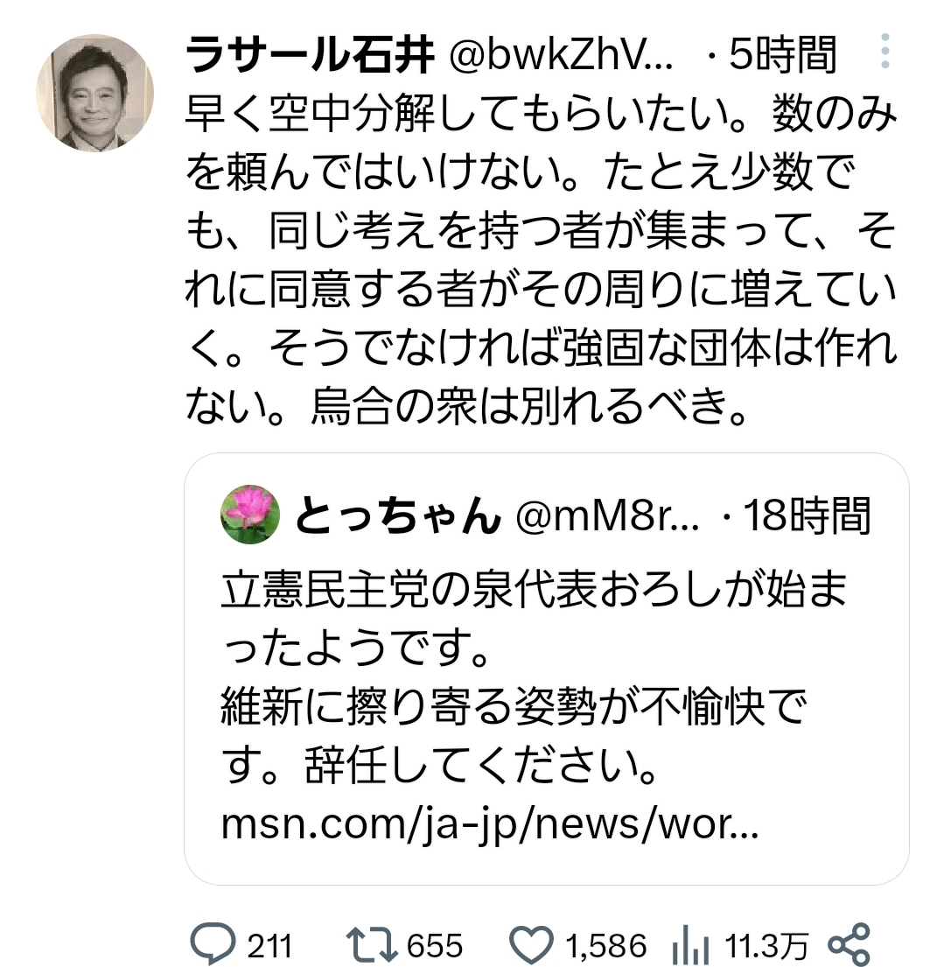Open the msn.com news link
The height and width of the screenshot is (967, 944).
point(490,823)
